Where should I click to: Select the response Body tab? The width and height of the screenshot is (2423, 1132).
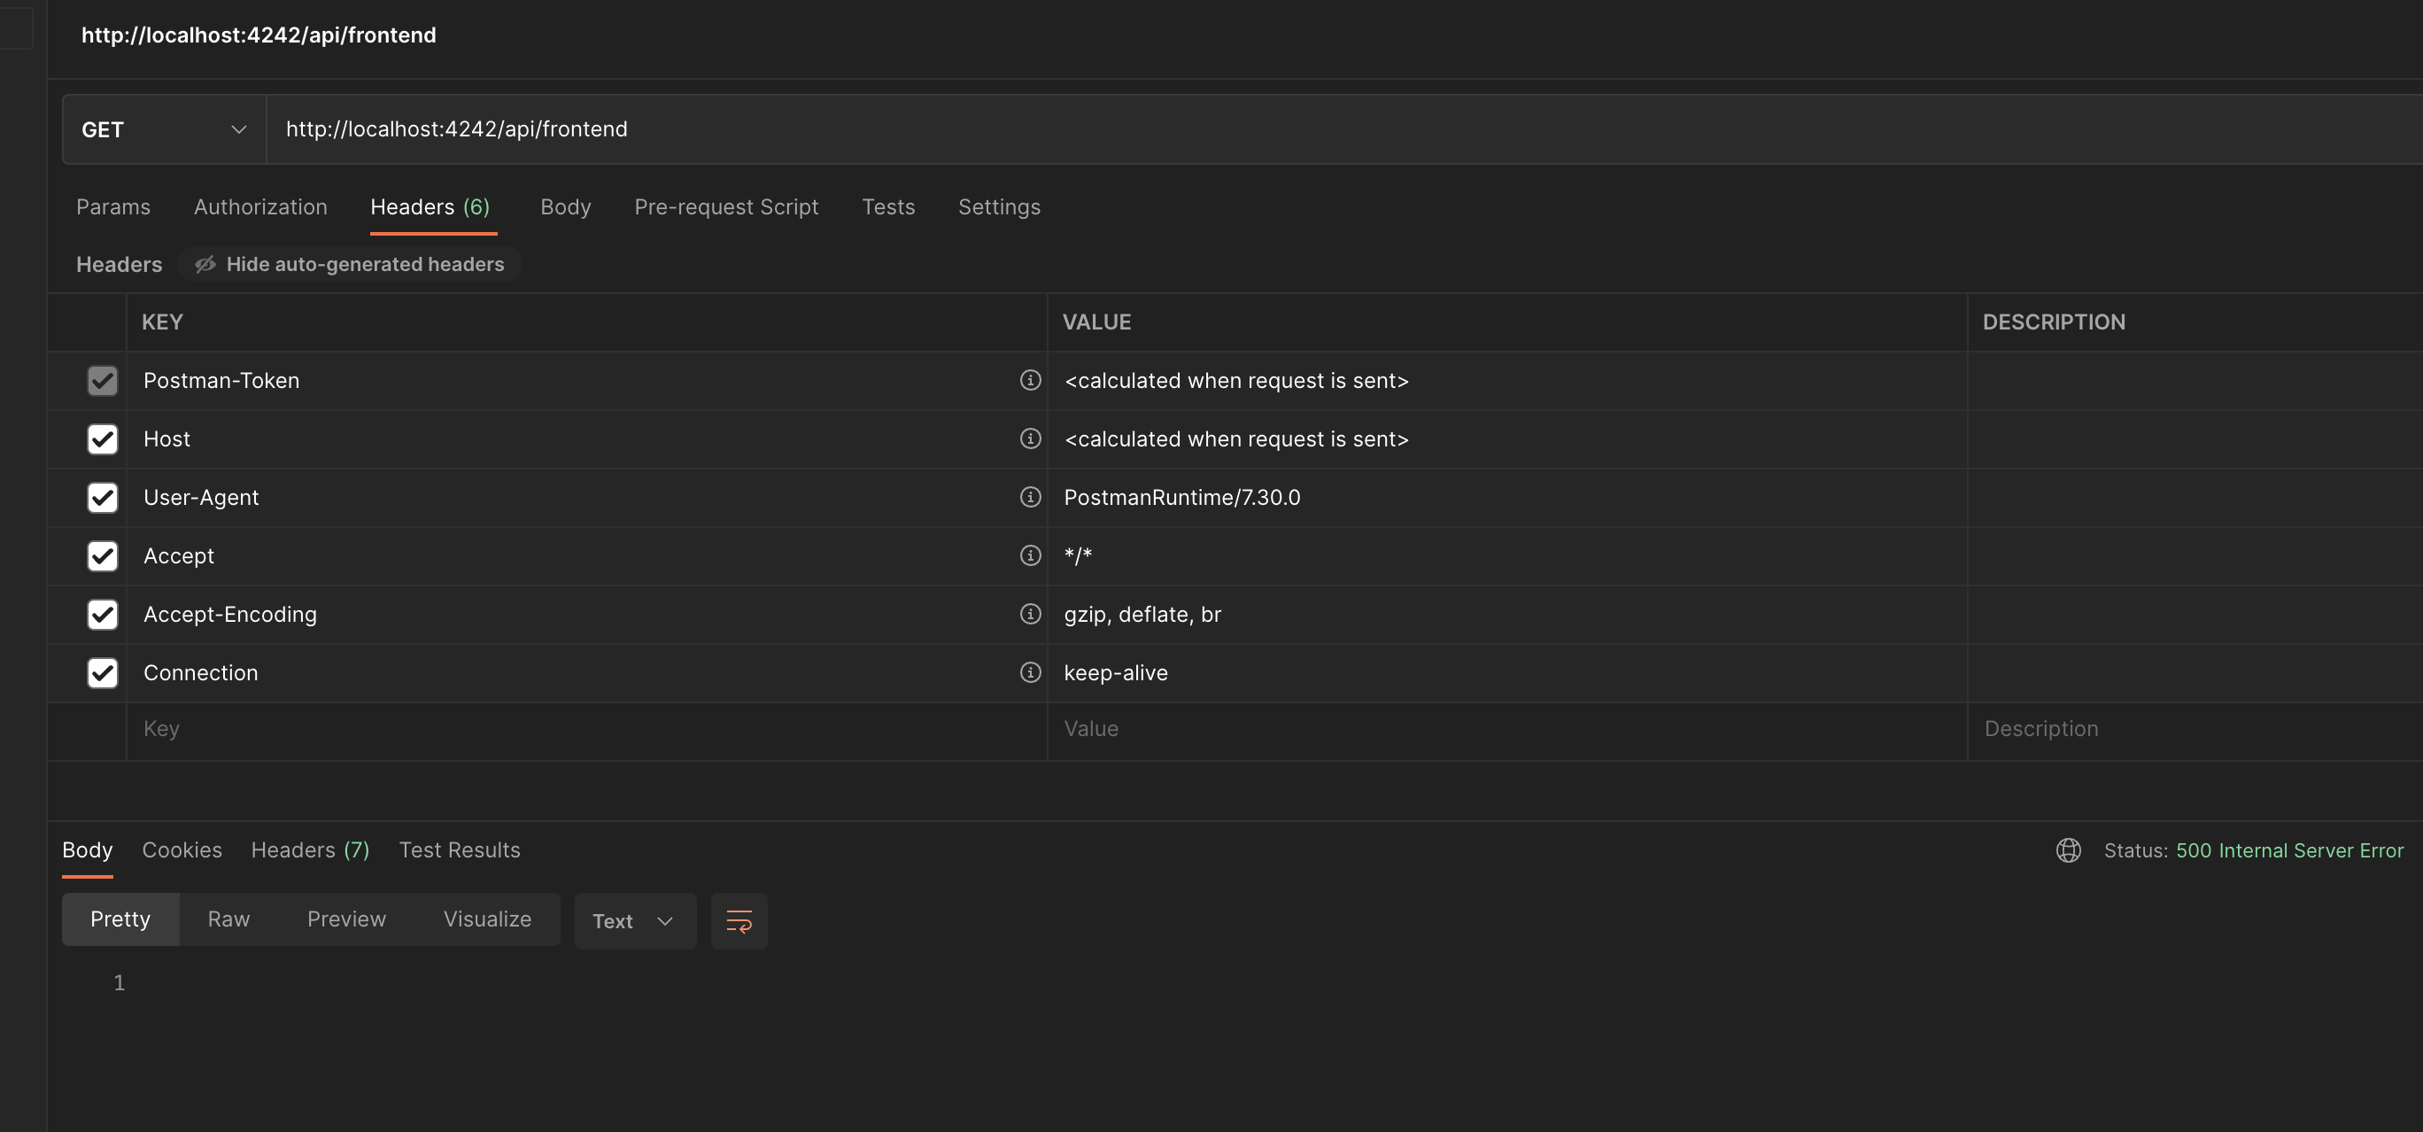pos(88,849)
